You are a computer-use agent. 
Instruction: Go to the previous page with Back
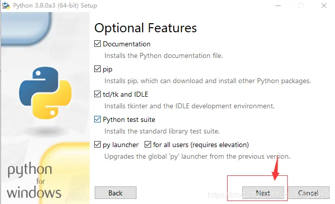115,193
